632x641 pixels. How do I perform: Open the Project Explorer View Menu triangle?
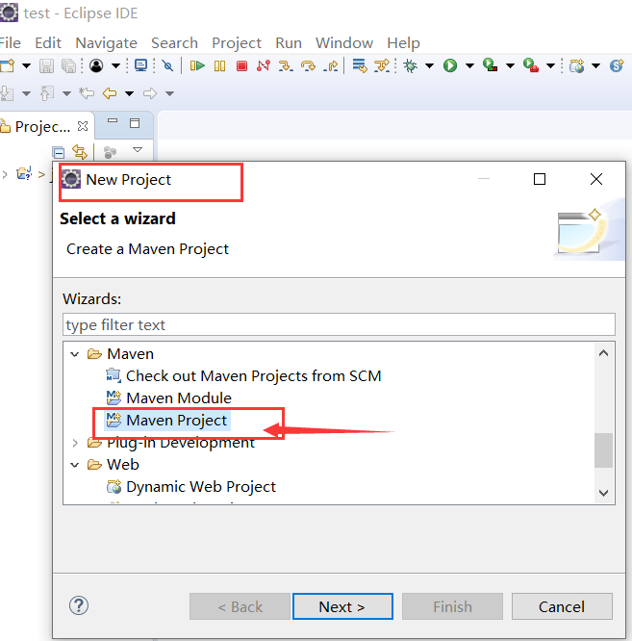(138, 149)
